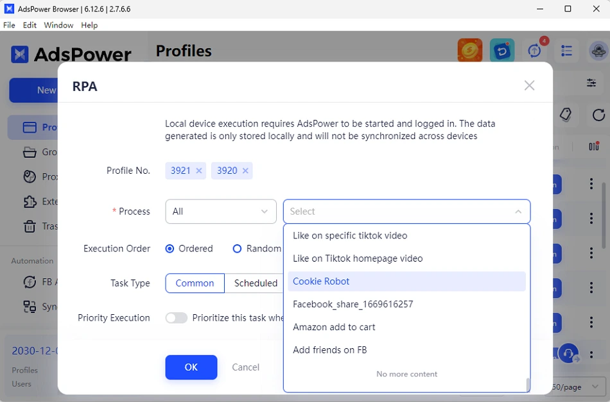This screenshot has width=610, height=402.
Task: Open the All process category dropdown
Action: click(221, 212)
